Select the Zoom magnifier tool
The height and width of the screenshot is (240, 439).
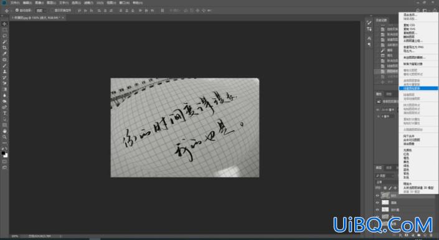pyautogui.click(x=4, y=137)
